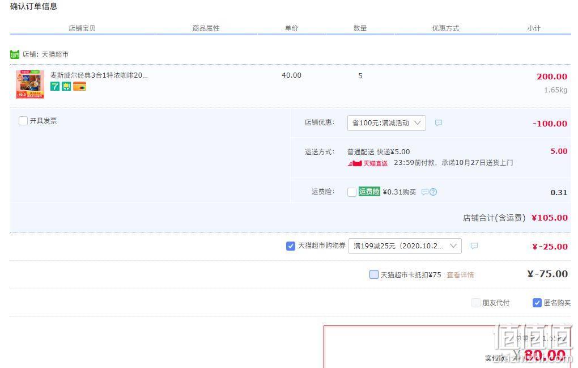
Task: Click the green 运费险 badge
Action: [369, 192]
